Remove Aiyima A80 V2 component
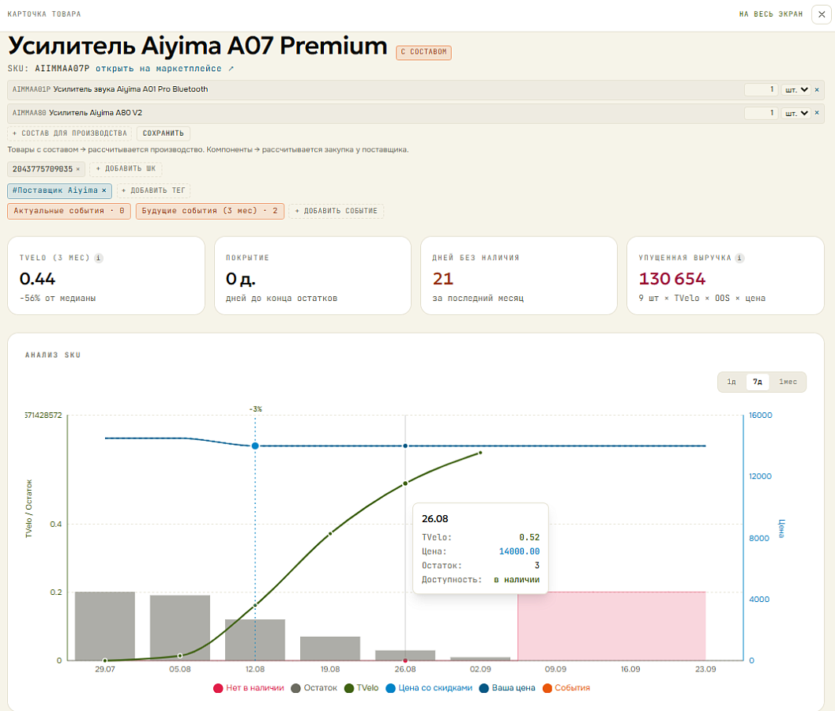Viewport: 835px width, 711px height. (817, 113)
